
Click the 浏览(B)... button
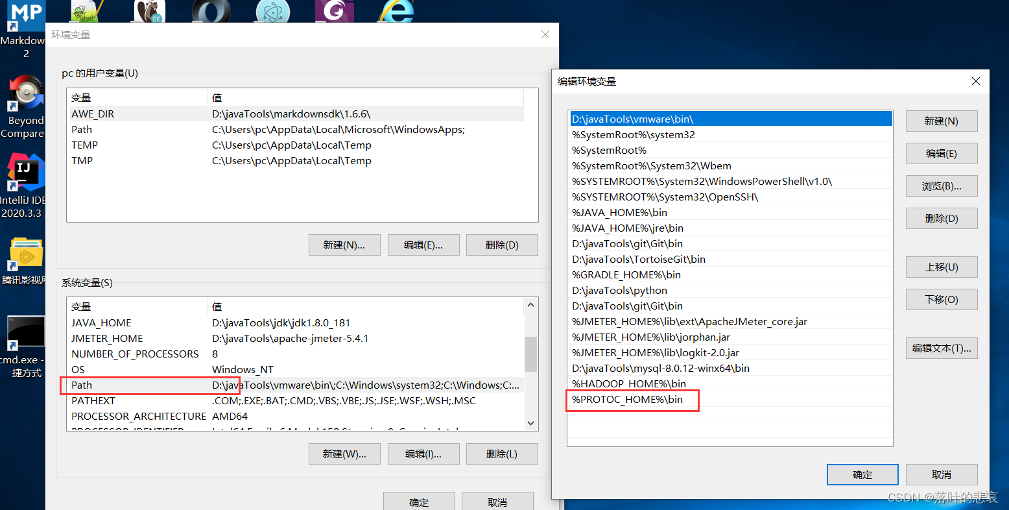point(942,186)
